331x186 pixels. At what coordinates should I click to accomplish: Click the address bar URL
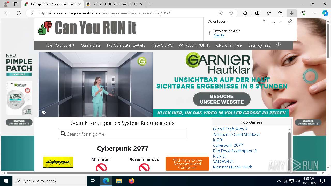click(105, 13)
